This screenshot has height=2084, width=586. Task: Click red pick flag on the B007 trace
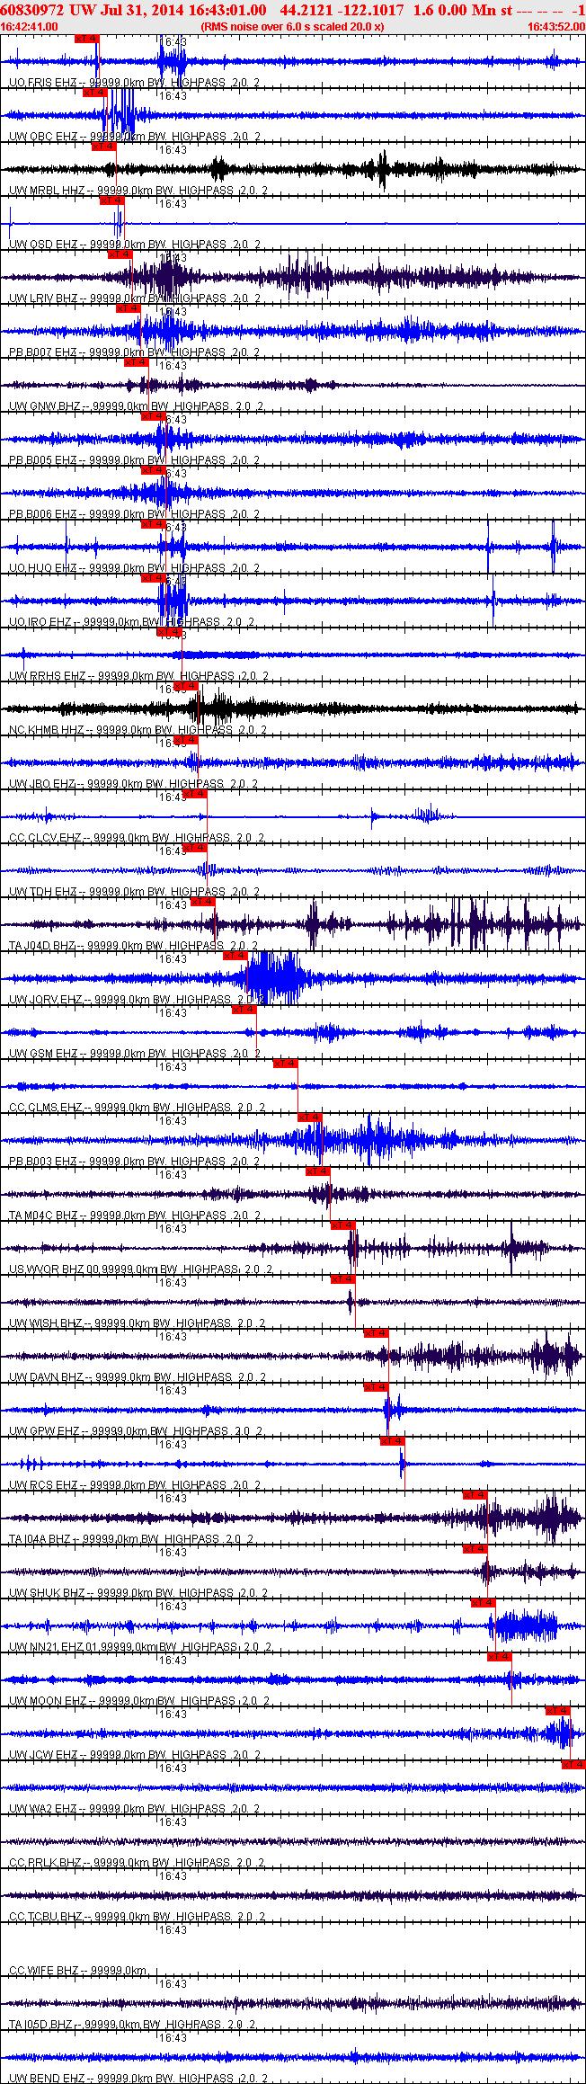[x=129, y=308]
